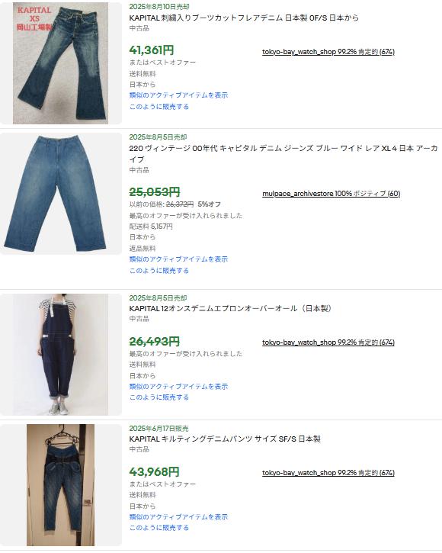Show similar active items for quilted pants

[178, 517]
